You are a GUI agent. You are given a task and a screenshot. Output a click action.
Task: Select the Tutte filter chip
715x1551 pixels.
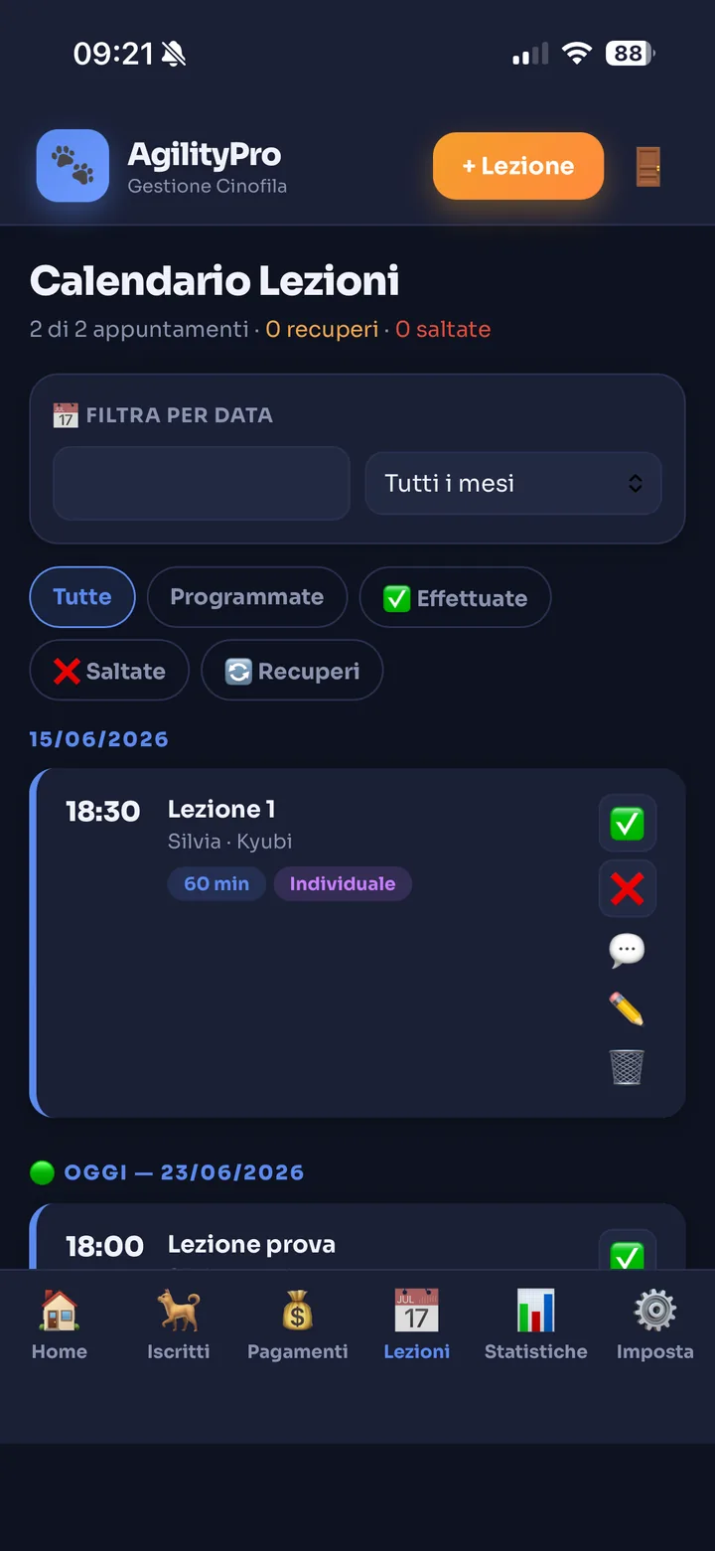coord(82,597)
